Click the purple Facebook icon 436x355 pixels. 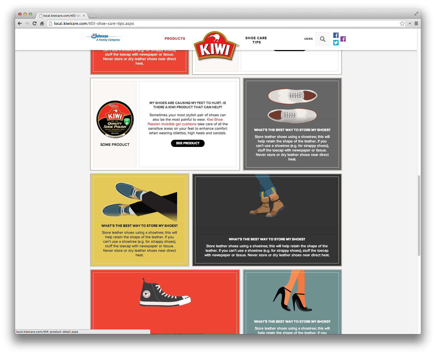(343, 39)
